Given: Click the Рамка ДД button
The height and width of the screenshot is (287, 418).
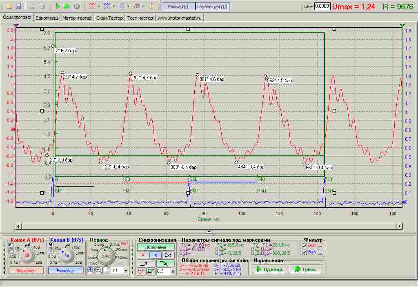Looking at the screenshot, I should point(178,7).
